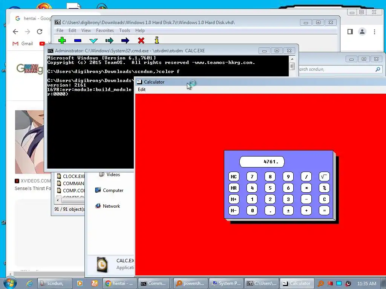The height and width of the screenshot is (289, 386).
Task: Click the cmd window scrollbar up arrow
Action: (292, 59)
